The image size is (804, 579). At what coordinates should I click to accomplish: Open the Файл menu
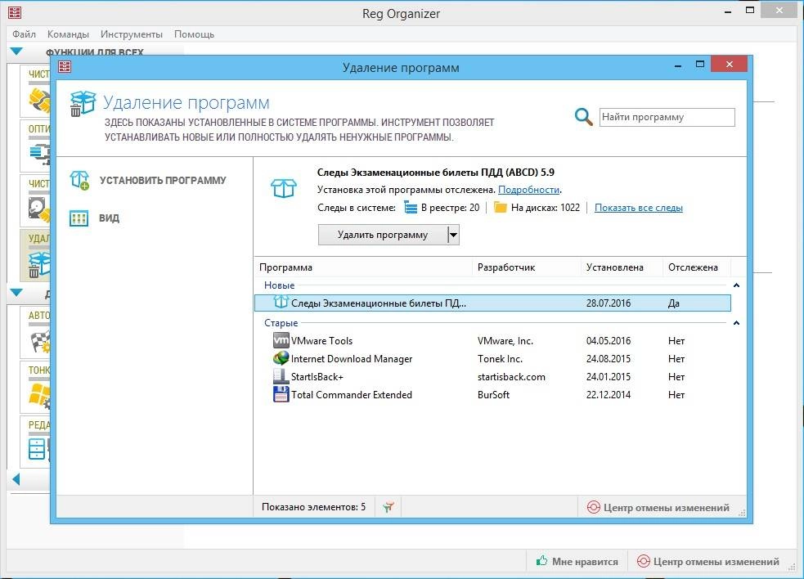pyautogui.click(x=24, y=34)
